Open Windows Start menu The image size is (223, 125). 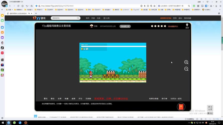click(x=3, y=123)
